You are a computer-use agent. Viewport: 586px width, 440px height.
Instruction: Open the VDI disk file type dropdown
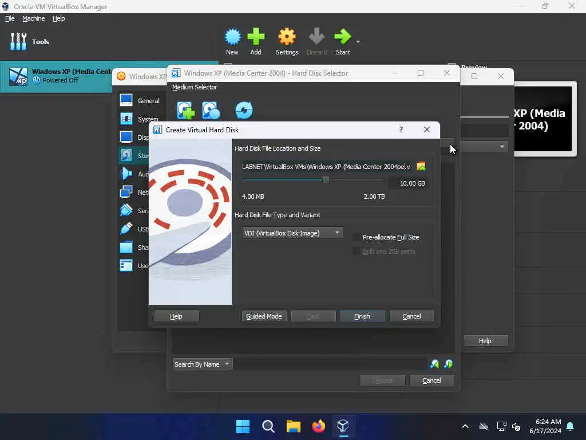pyautogui.click(x=292, y=233)
